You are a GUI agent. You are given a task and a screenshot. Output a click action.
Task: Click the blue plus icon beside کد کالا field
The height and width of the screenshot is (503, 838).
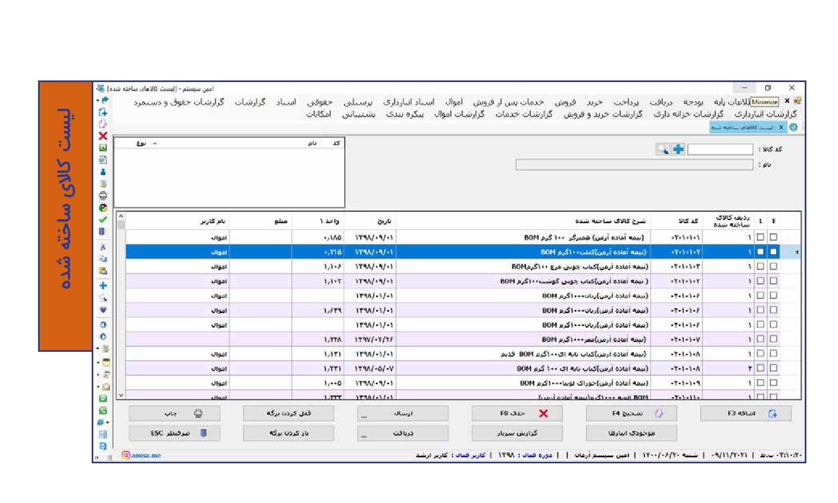pyautogui.click(x=678, y=150)
